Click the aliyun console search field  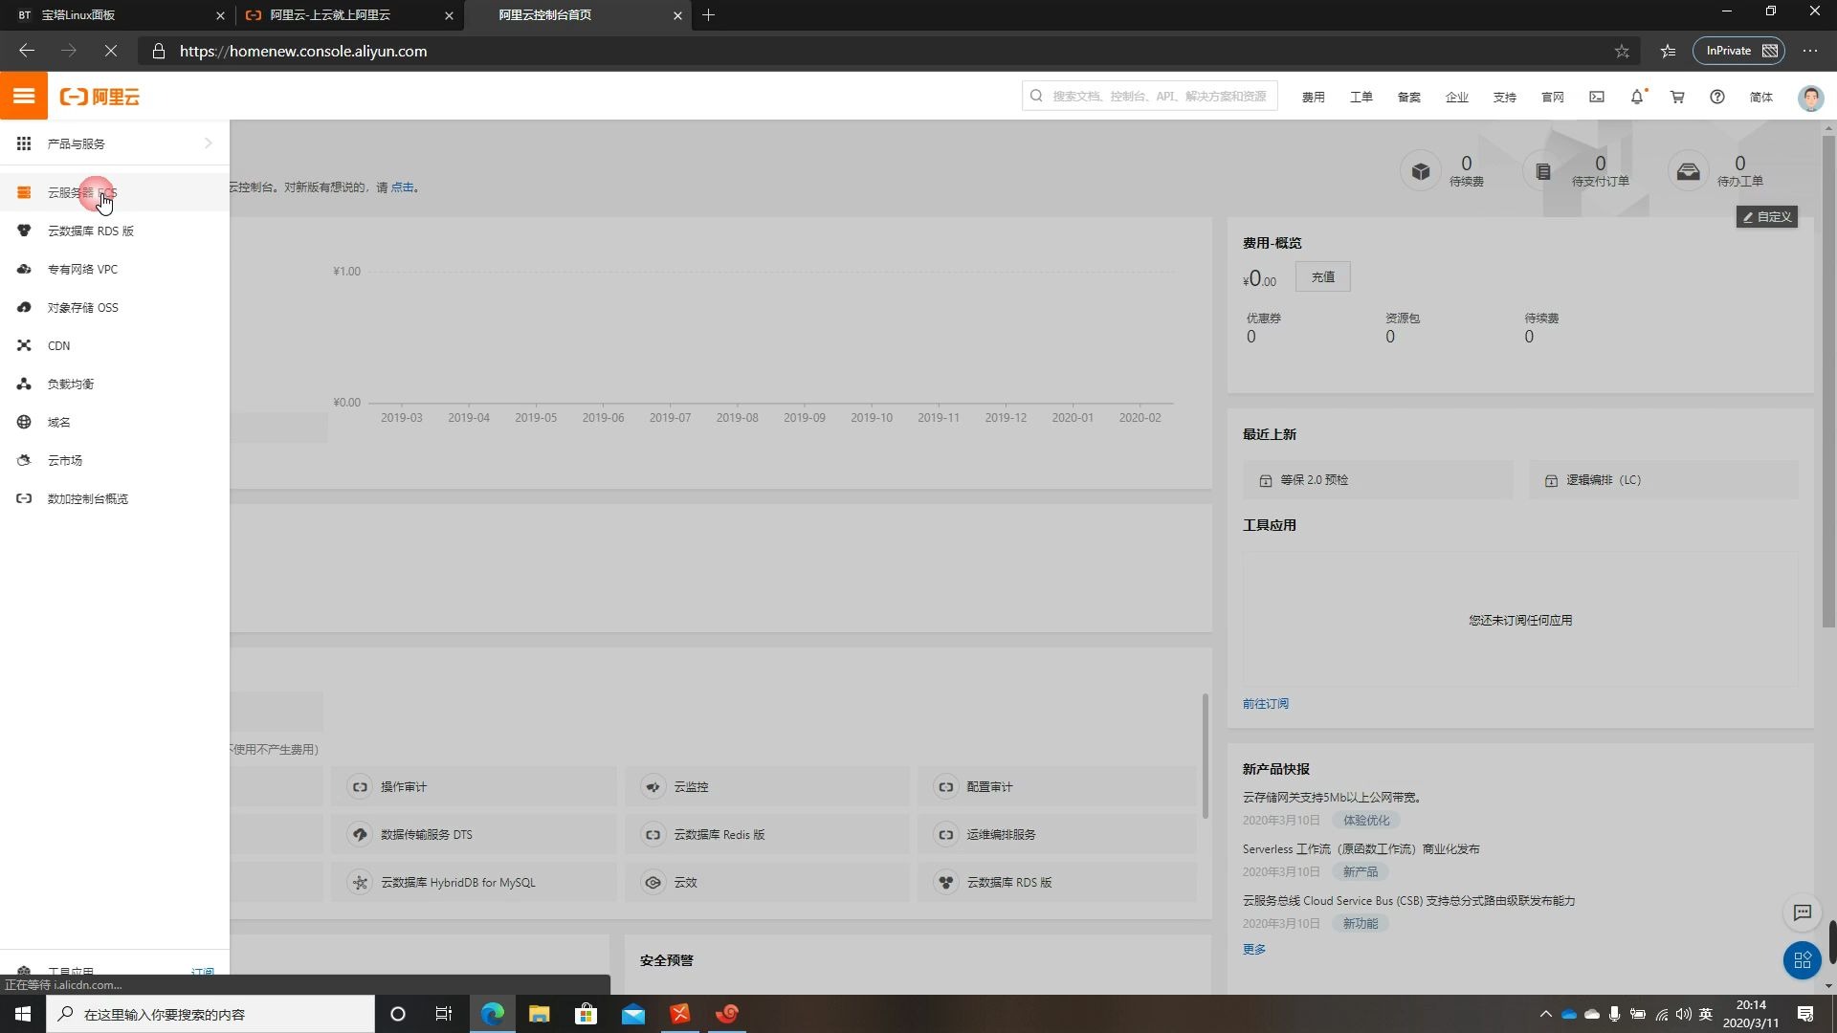[x=1158, y=96]
